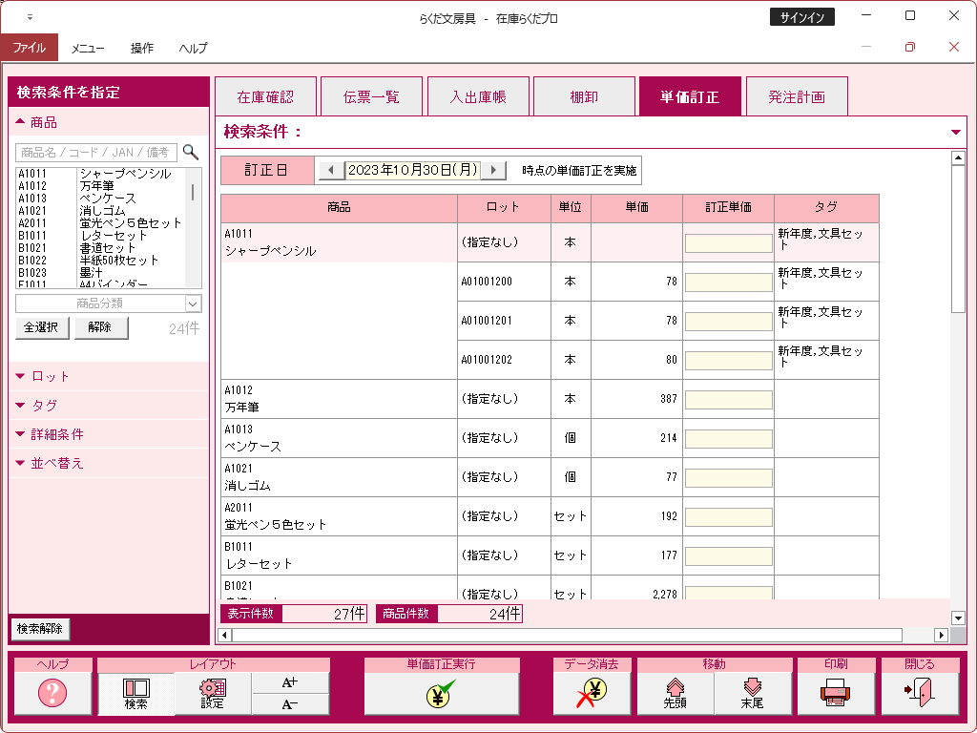
Task: Select A1012 万年筆 in product list
Action: [101, 186]
